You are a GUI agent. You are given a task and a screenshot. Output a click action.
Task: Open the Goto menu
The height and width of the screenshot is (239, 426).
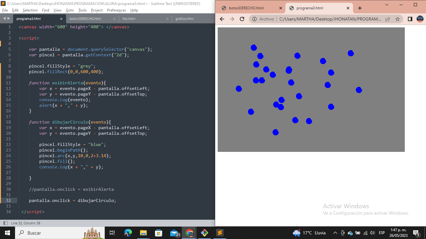[x=70, y=10]
